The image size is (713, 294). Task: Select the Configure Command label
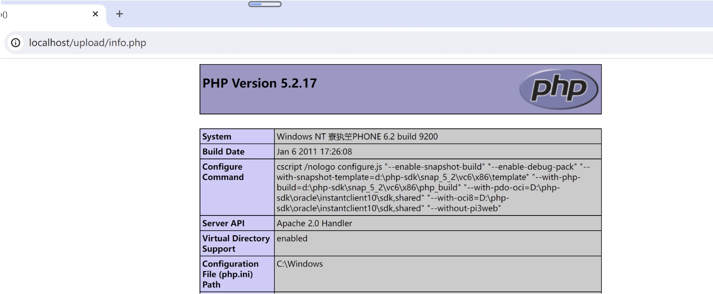pos(223,172)
